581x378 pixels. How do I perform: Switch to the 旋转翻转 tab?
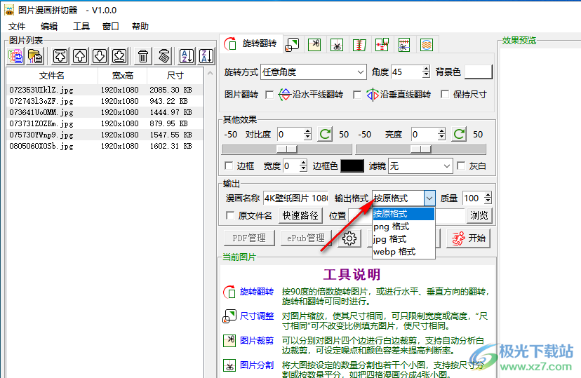click(x=251, y=43)
